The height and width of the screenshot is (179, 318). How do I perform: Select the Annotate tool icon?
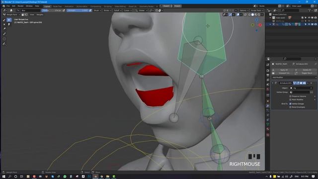click(x=4, y=44)
